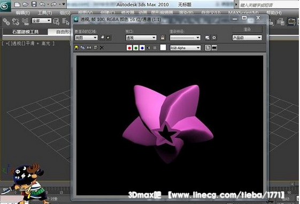Open the 3ds Max application menu logo
300x204 pixels.
(x=5, y=5)
